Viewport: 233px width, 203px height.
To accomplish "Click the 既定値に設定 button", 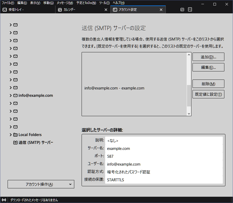I will point(208,94).
